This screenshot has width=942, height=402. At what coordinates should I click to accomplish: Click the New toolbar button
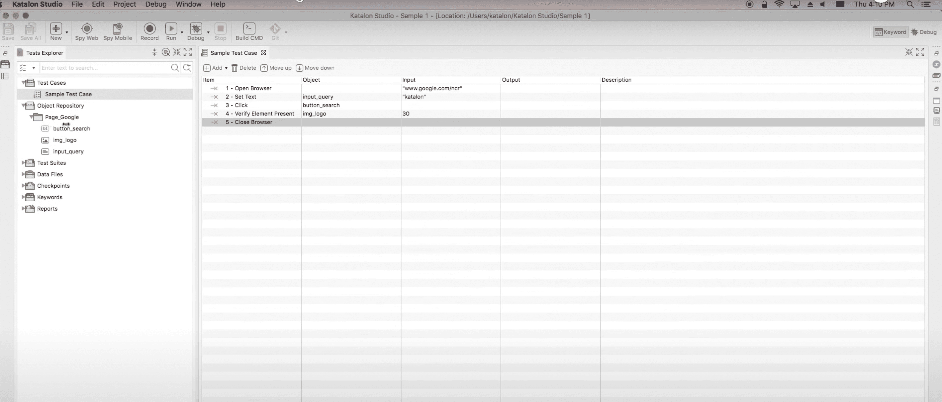click(x=56, y=32)
